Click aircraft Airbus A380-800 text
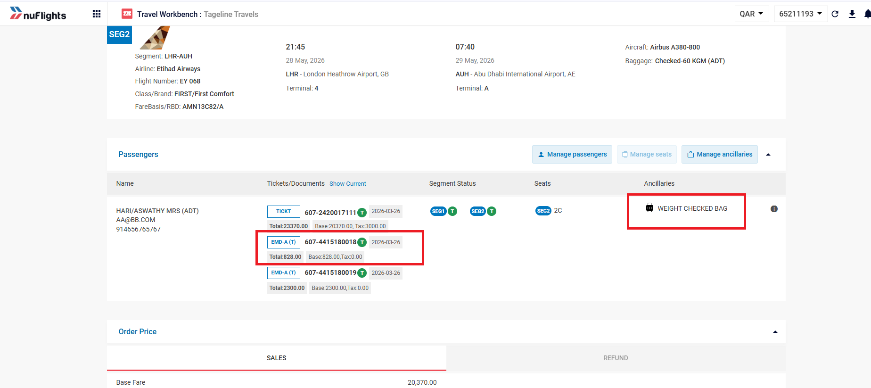871x388 pixels. 675,47
